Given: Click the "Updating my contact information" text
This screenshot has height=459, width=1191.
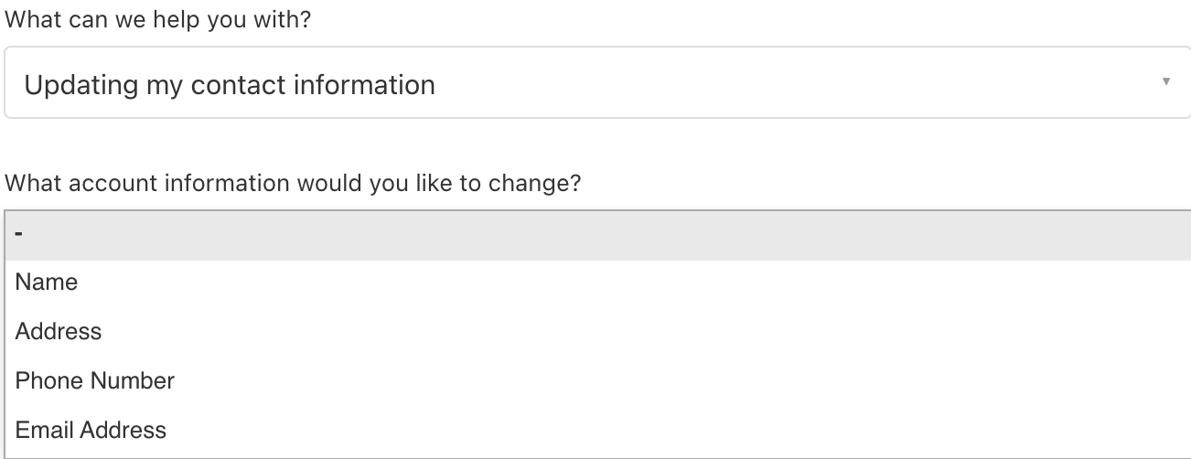Looking at the screenshot, I should click(230, 85).
